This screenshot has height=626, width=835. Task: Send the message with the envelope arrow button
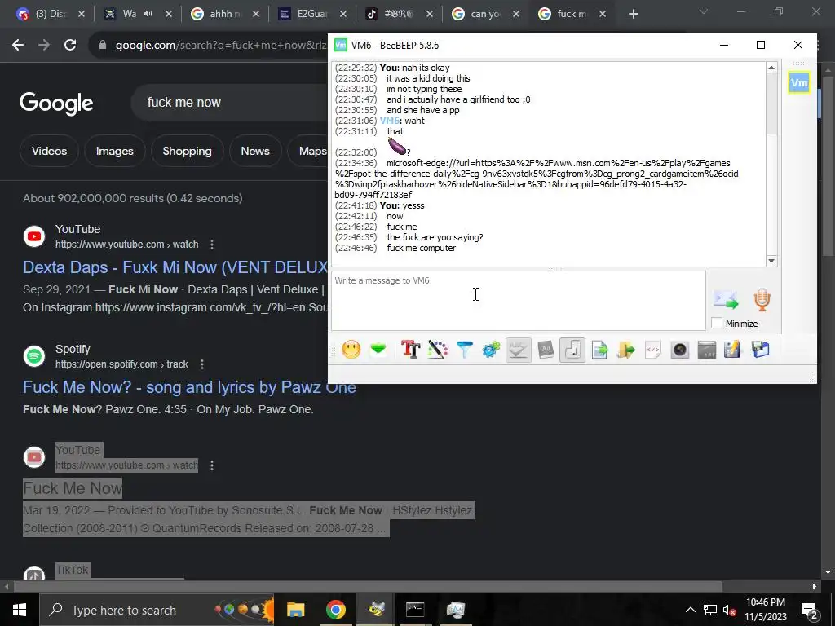coord(726,300)
